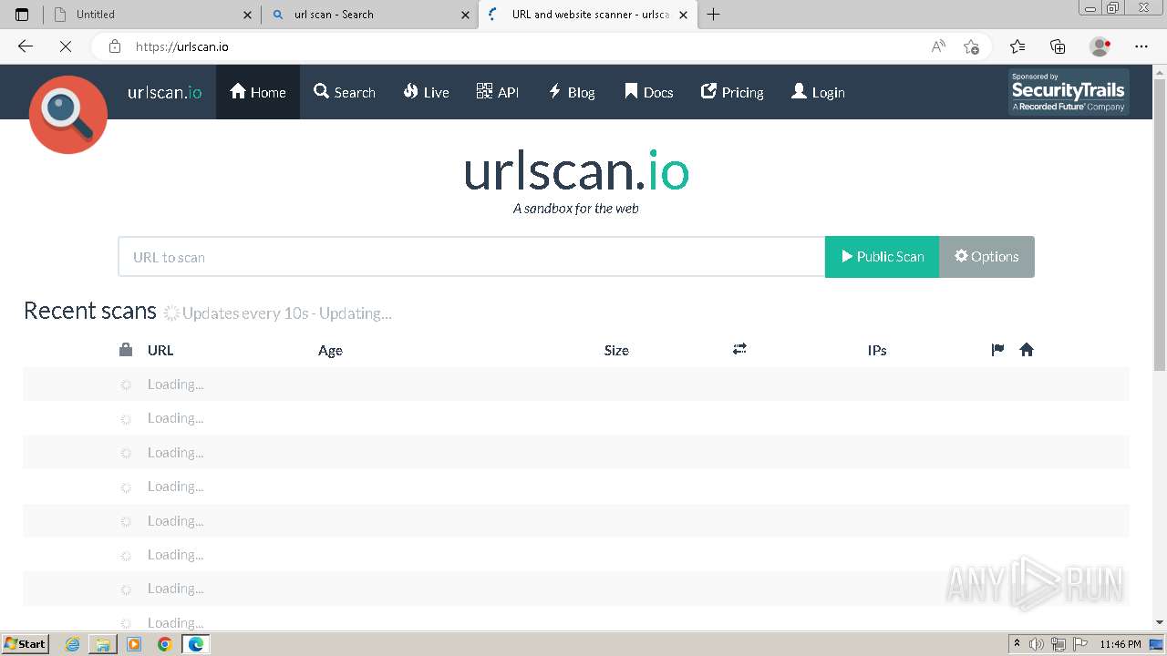Open File Explorer from the taskbar
This screenshot has height=656, width=1167.
pos(103,644)
